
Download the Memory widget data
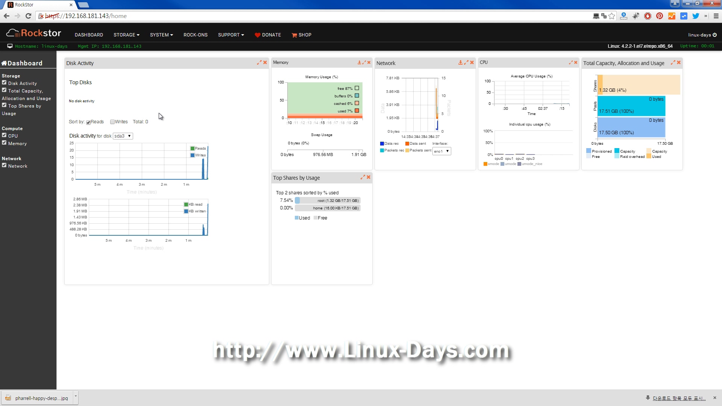[x=359, y=62]
